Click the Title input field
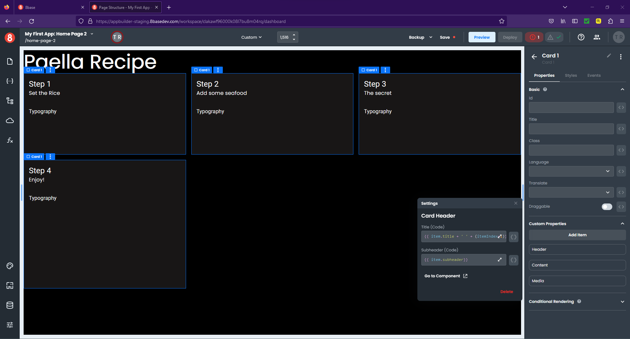Image resolution: width=630 pixels, height=339 pixels. [571, 129]
